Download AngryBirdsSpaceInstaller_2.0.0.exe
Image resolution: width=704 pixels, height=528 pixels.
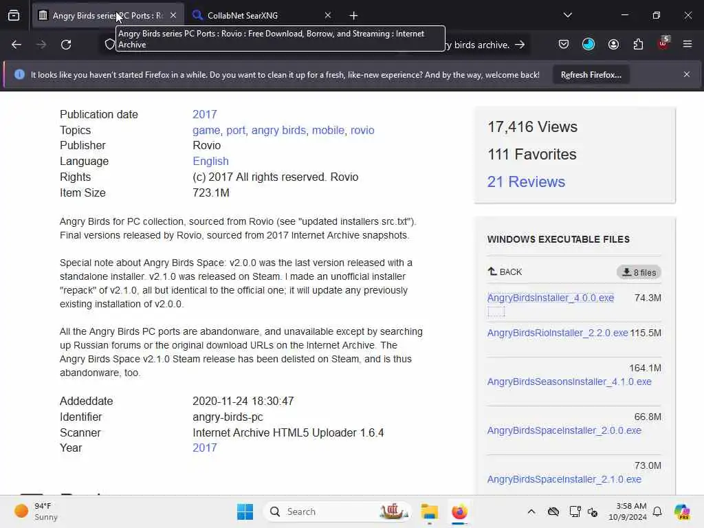pyautogui.click(x=564, y=430)
